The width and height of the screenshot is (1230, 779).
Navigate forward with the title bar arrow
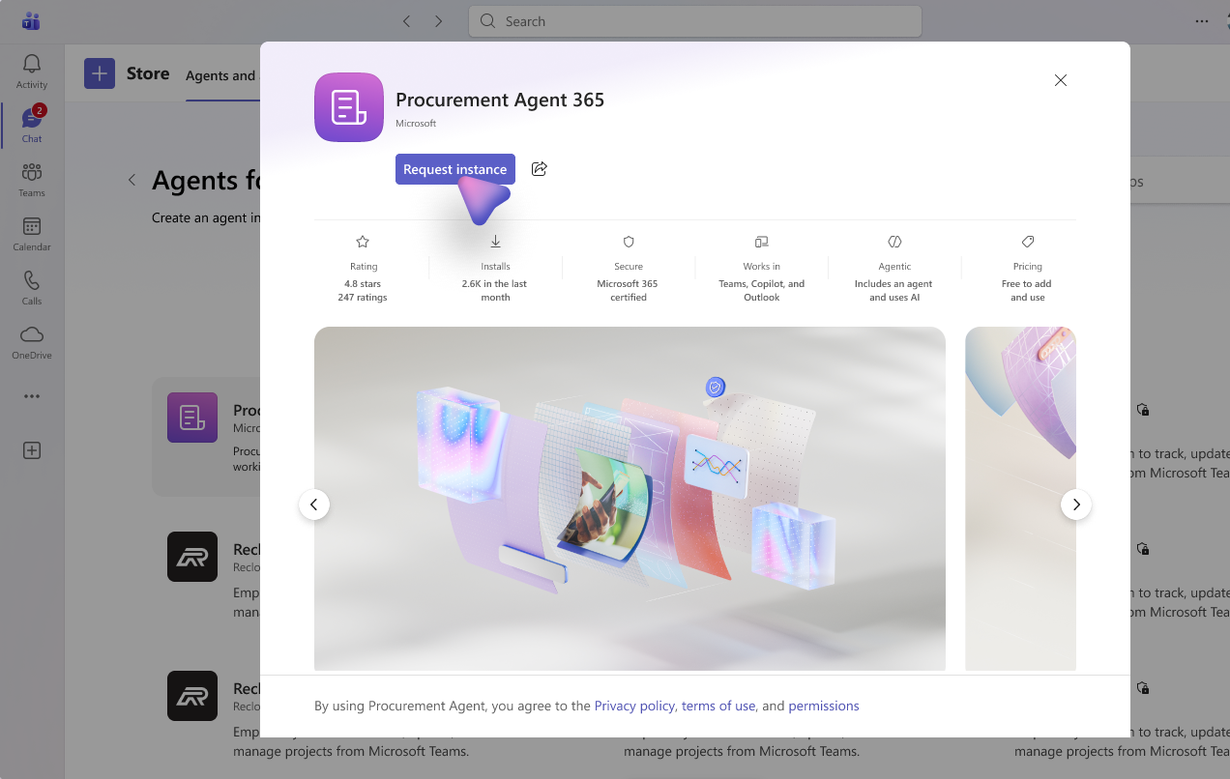click(x=438, y=21)
